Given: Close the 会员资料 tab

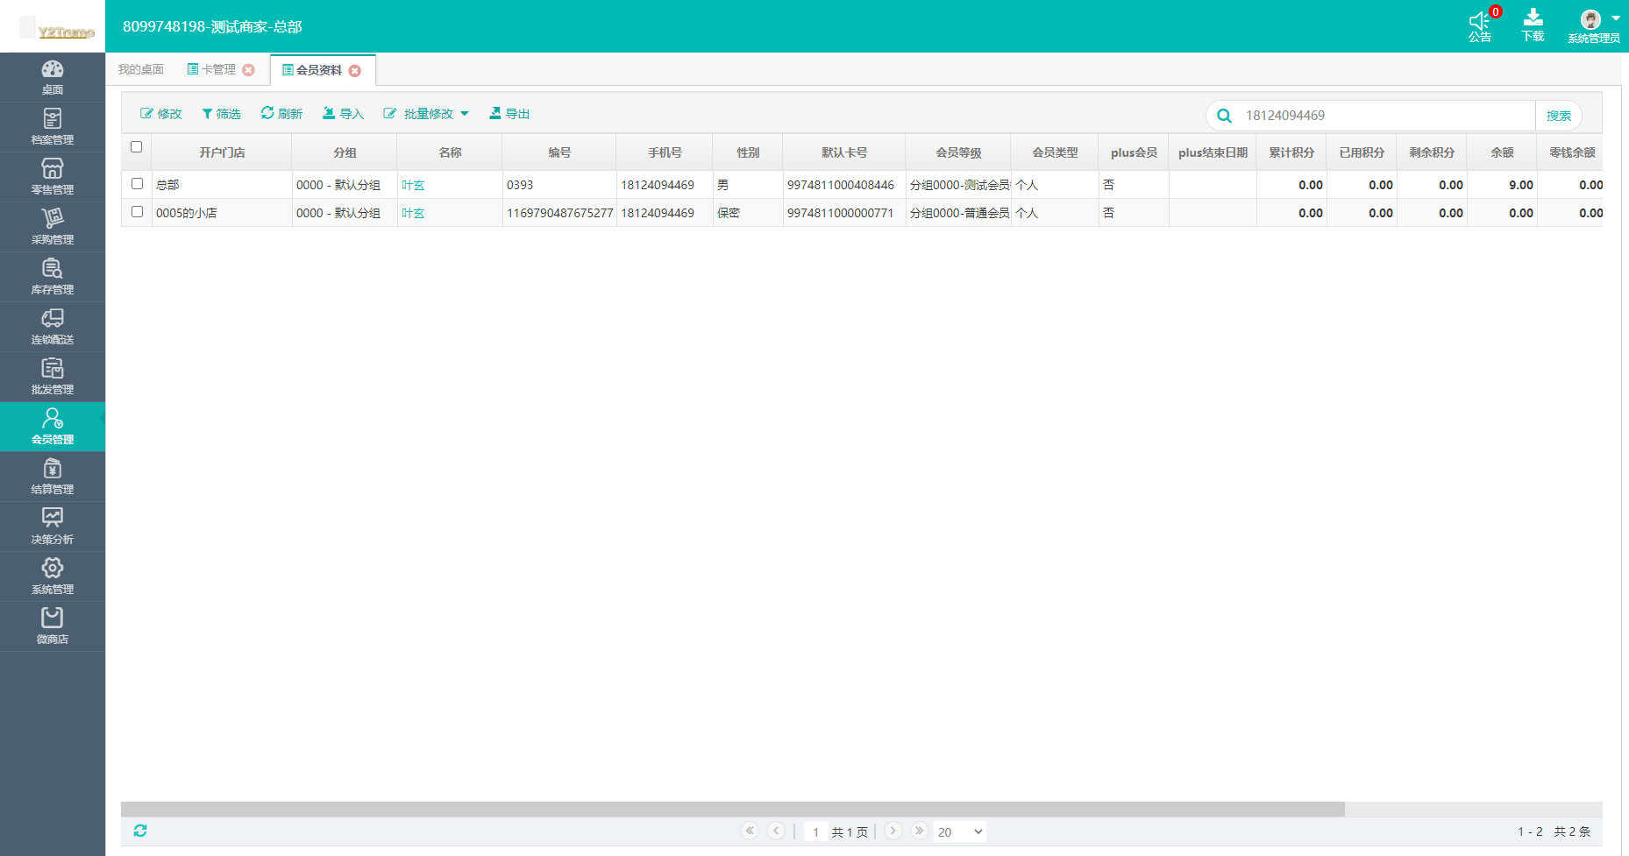Looking at the screenshot, I should [x=355, y=71].
